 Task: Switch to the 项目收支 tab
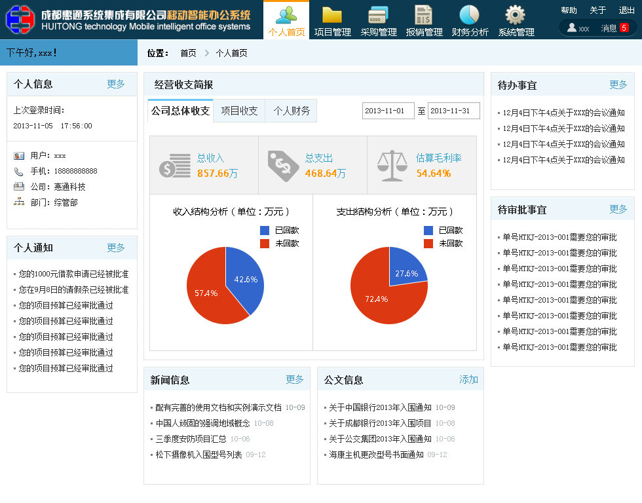coord(240,110)
